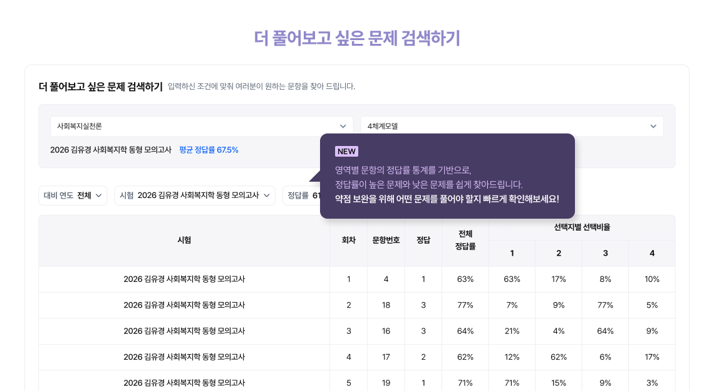Select the first row exam name
Screen dimensions: 714x391
click(x=184, y=279)
